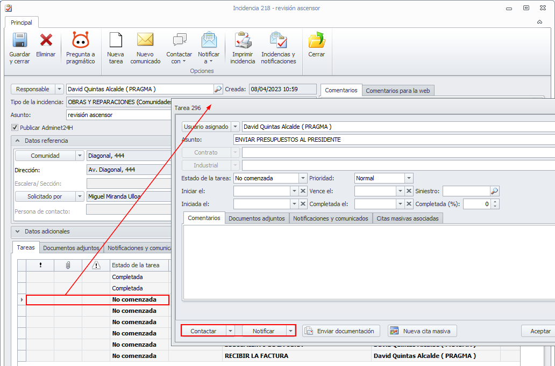
Task: Click the Responsable button
Action: 33,89
